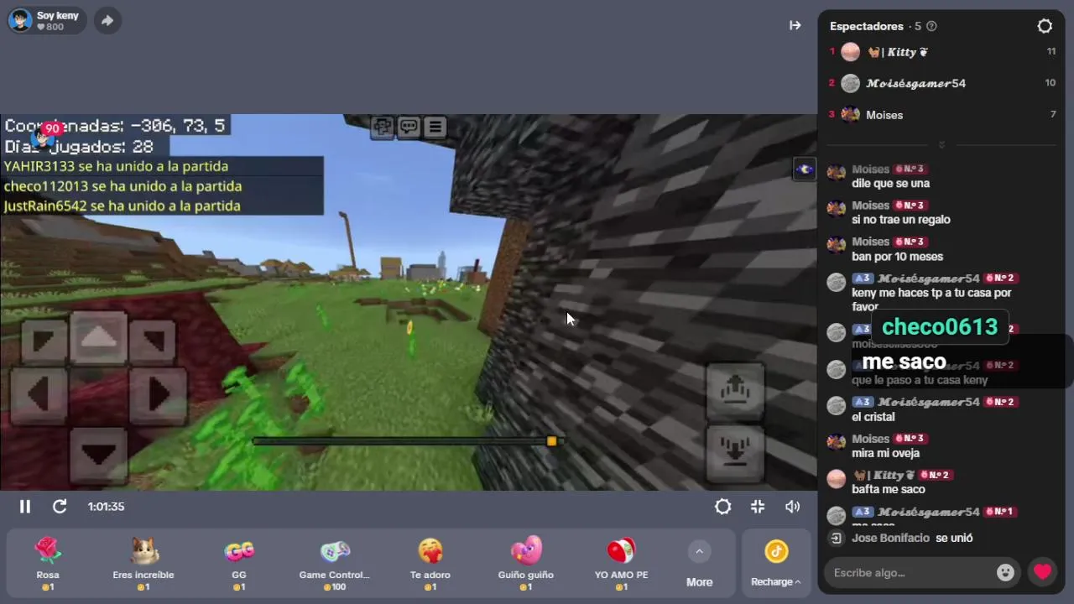Collapse the side panel with arrow icon
The width and height of the screenshot is (1074, 604).
pos(795,26)
